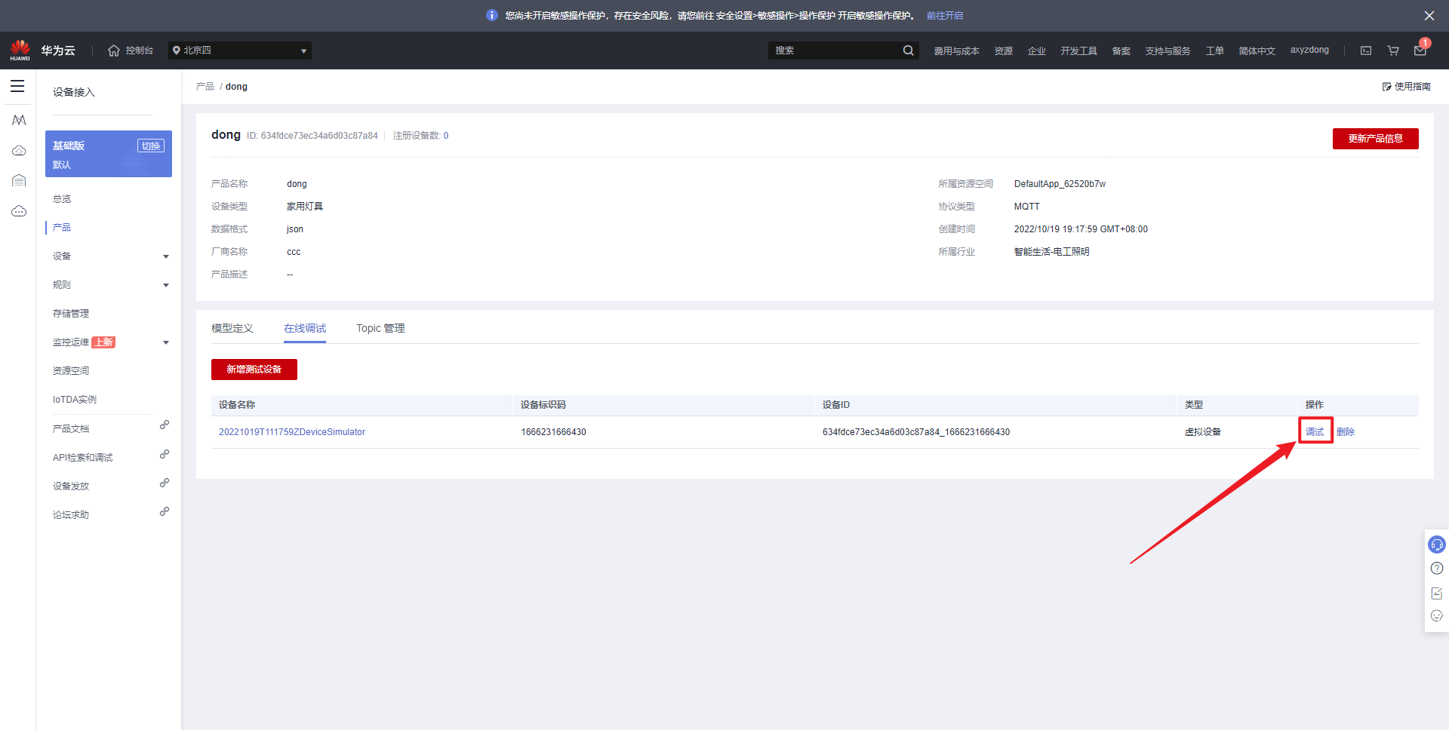Open 支持与服务 in top navigation
This screenshot has width=1449, height=730.
1168,51
